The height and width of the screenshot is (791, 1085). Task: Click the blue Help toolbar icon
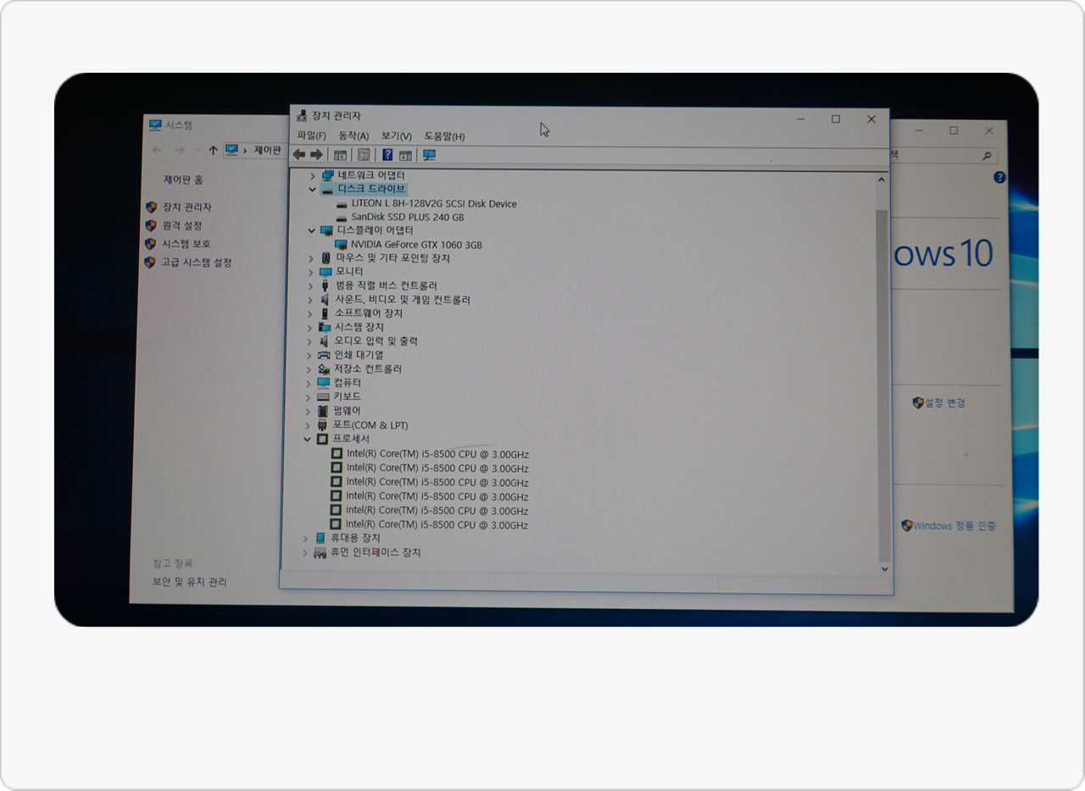tap(387, 155)
